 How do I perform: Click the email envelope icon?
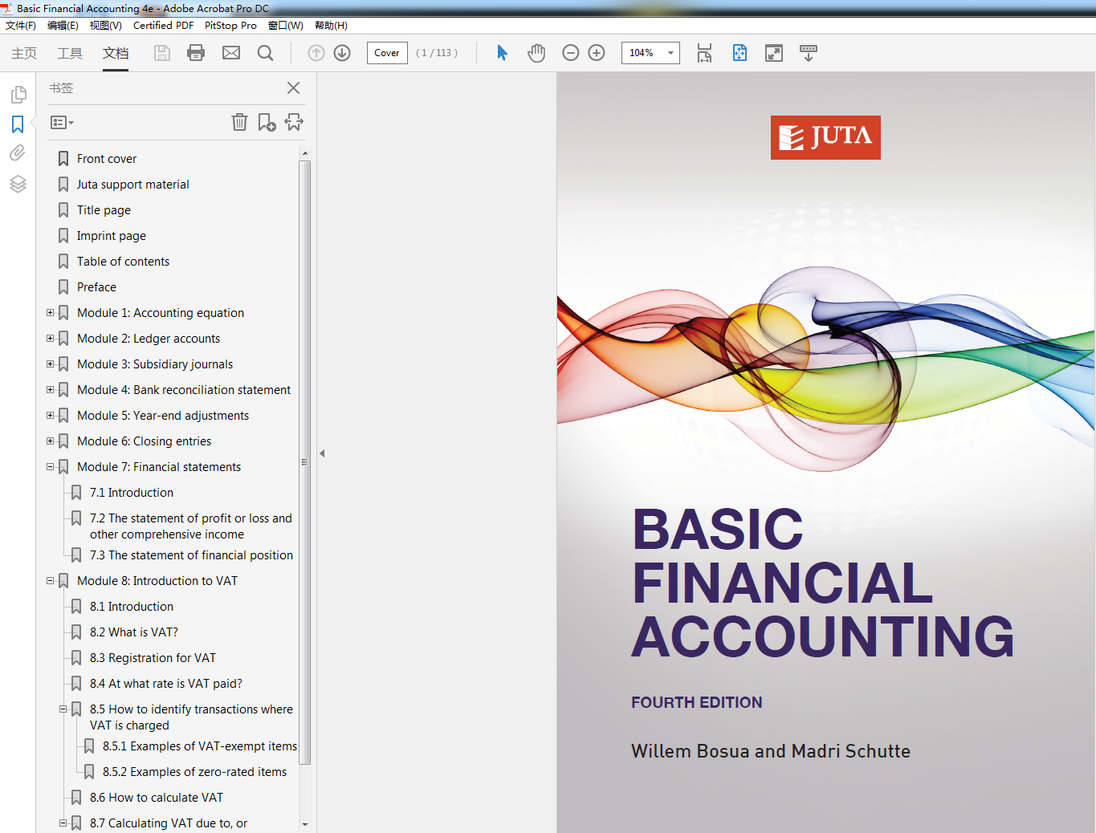(231, 53)
